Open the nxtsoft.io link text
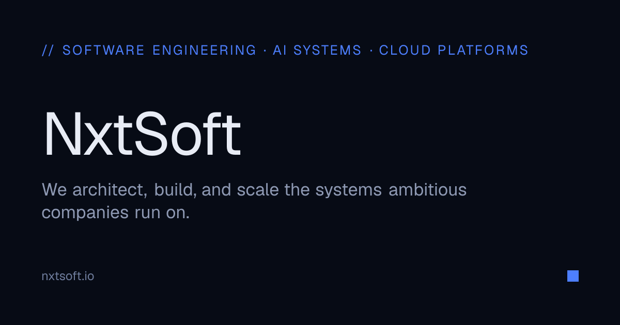The width and height of the screenshot is (620, 325). 68,276
